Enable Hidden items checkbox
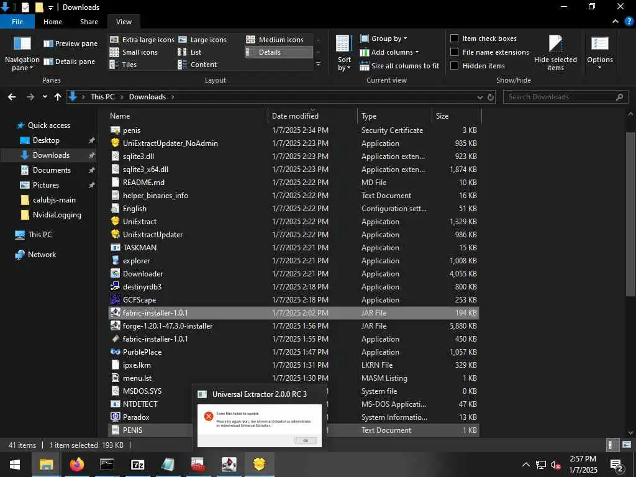Viewport: 636px width, 477px height. 455,66
